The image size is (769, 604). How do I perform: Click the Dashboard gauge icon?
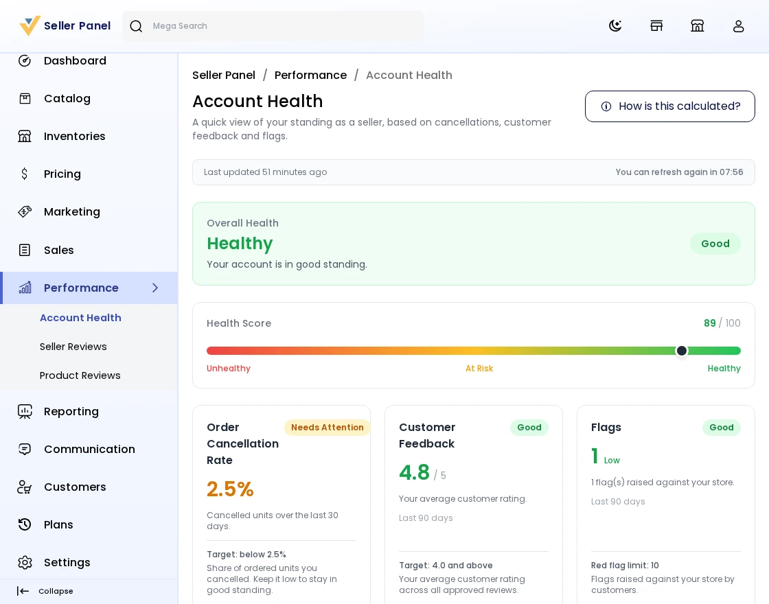point(25,61)
